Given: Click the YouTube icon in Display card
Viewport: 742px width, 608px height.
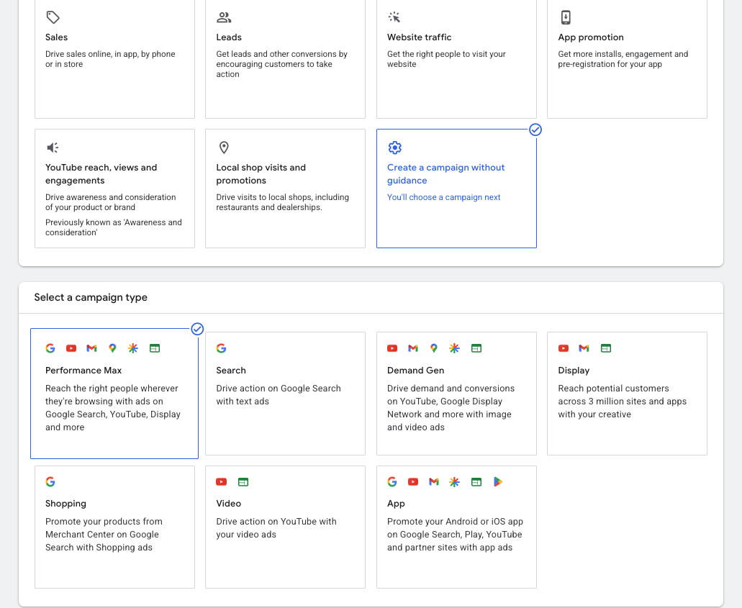Looking at the screenshot, I should [x=563, y=348].
